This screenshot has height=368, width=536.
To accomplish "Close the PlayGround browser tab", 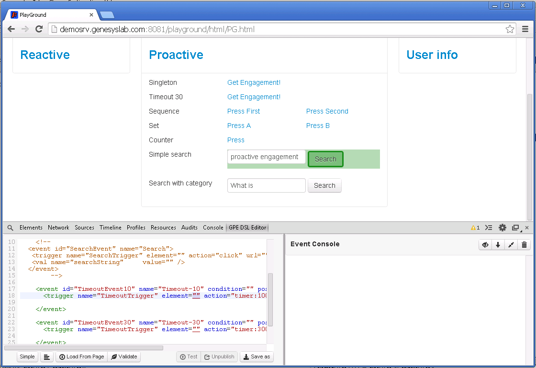I will (91, 15).
